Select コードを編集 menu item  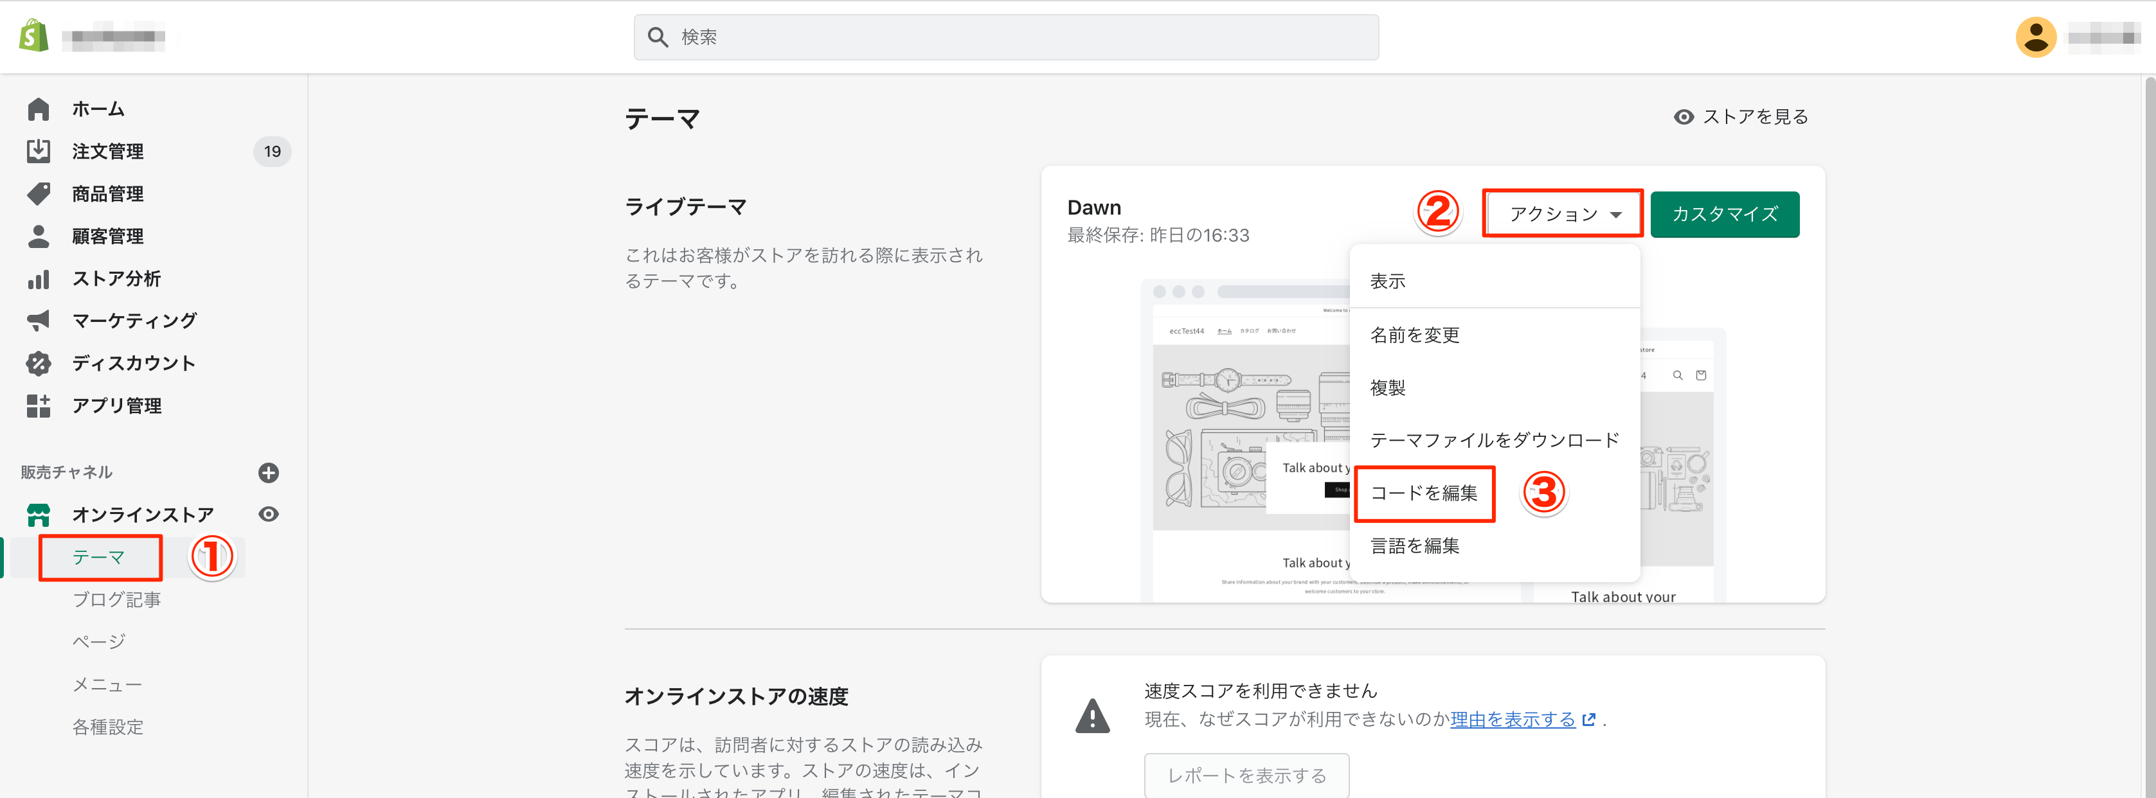(x=1495, y=493)
